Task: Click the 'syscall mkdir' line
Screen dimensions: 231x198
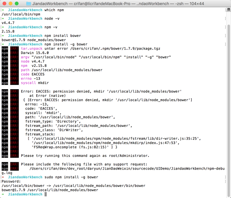Action: [35, 83]
